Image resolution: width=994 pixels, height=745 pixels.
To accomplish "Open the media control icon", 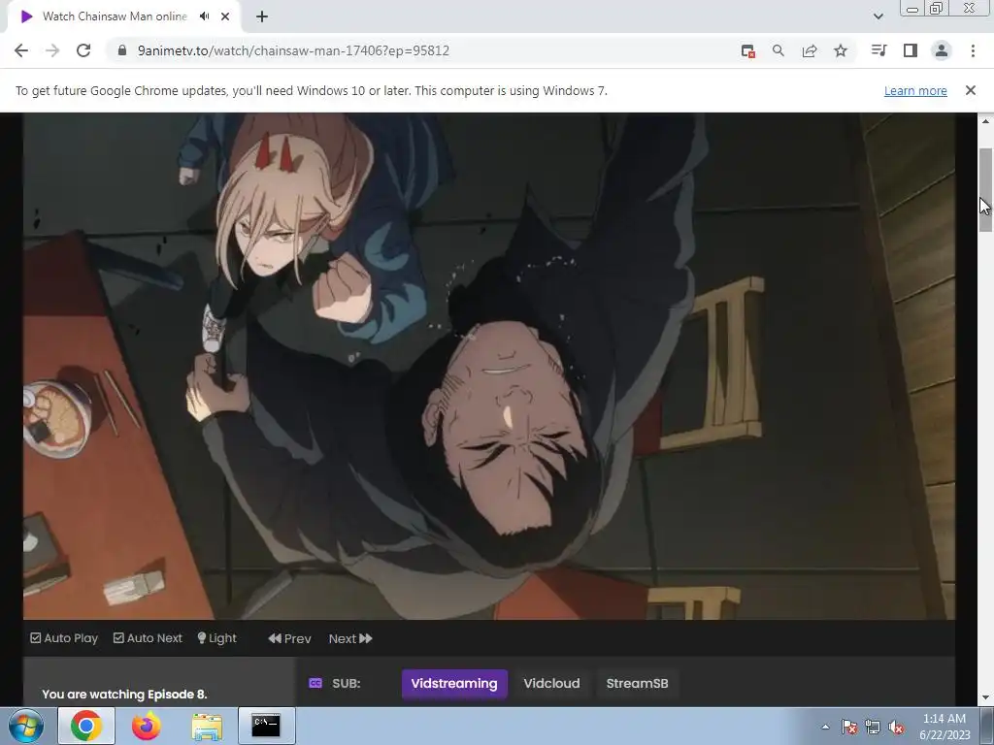I will (x=878, y=50).
